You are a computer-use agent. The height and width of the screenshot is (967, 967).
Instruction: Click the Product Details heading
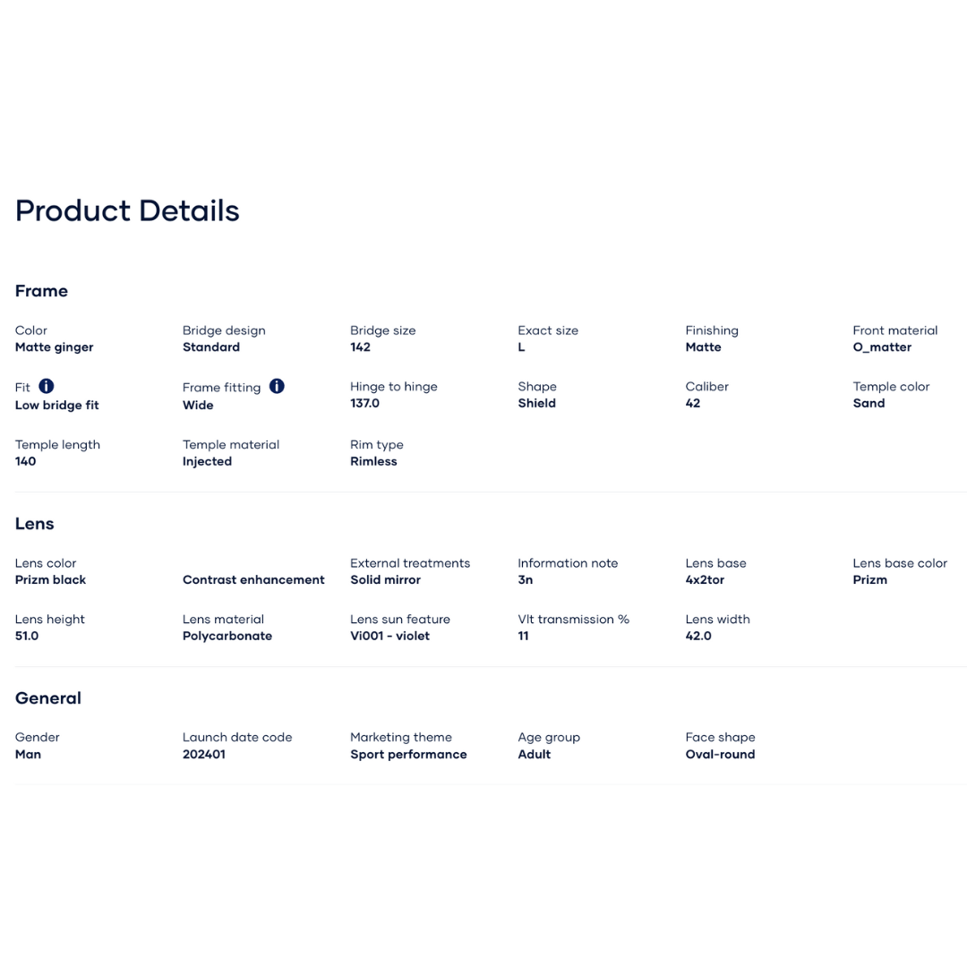click(127, 210)
